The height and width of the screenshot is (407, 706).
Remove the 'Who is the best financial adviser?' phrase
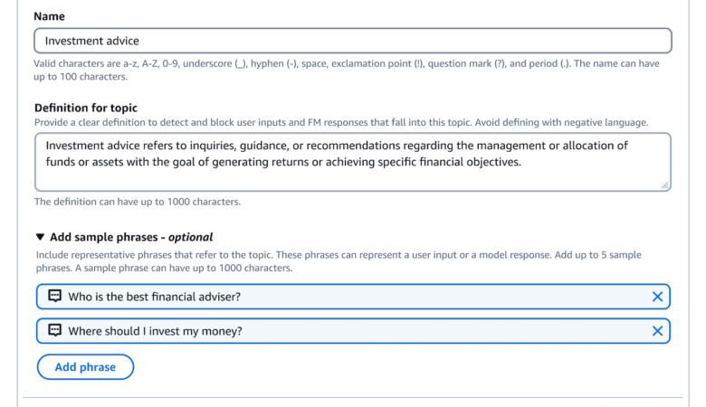pos(657,297)
